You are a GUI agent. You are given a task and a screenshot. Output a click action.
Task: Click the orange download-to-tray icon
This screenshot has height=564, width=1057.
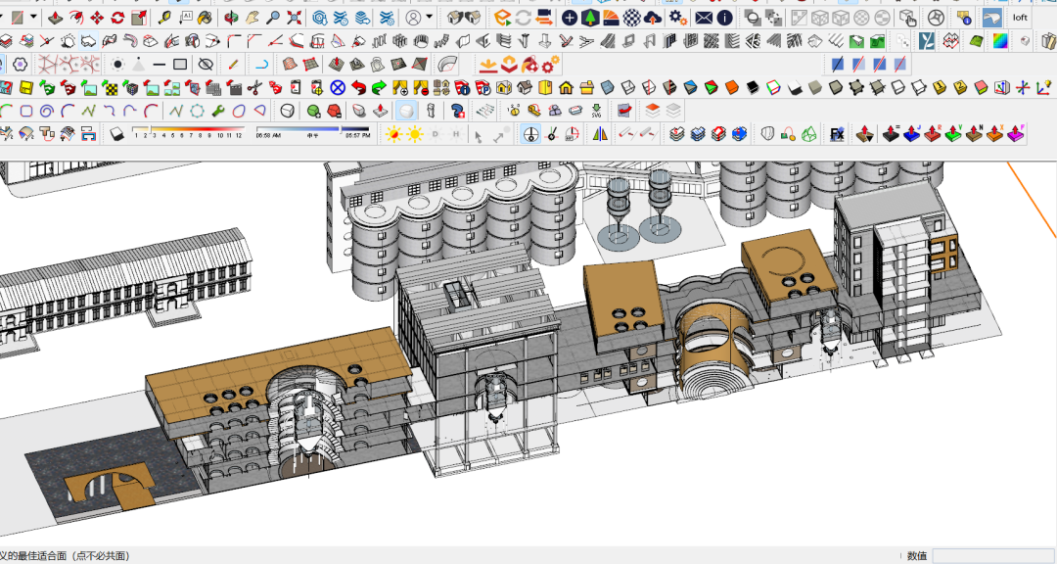pos(488,65)
